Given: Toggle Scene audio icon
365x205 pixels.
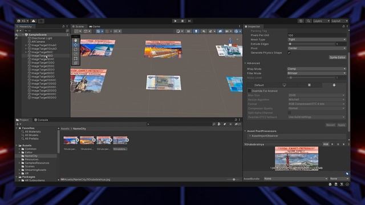Looking at the screenshot, I should (x=204, y=31).
